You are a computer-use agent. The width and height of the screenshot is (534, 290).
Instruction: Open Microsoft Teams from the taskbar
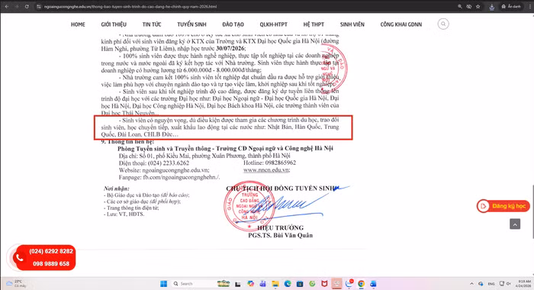pyautogui.click(x=263, y=284)
